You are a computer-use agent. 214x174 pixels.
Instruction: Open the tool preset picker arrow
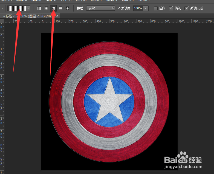[x=3, y=8]
